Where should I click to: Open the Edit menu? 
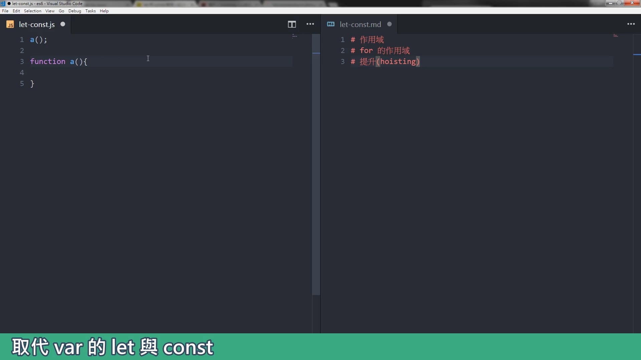click(x=16, y=11)
